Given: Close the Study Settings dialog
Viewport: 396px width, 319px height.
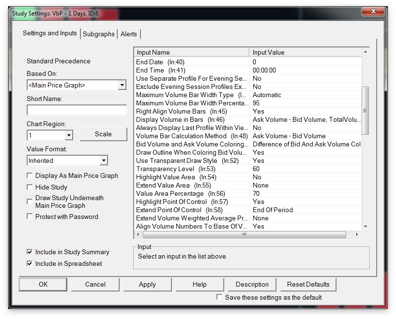Looking at the screenshot, I should tap(373, 11).
